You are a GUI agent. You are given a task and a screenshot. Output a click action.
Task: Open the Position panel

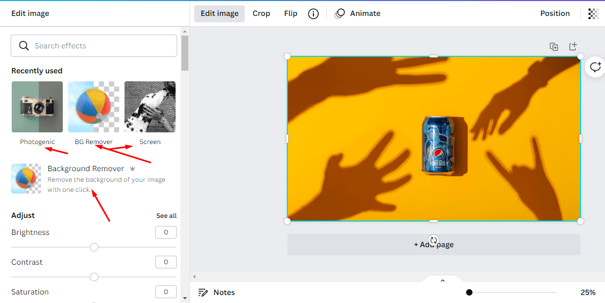[x=555, y=13]
